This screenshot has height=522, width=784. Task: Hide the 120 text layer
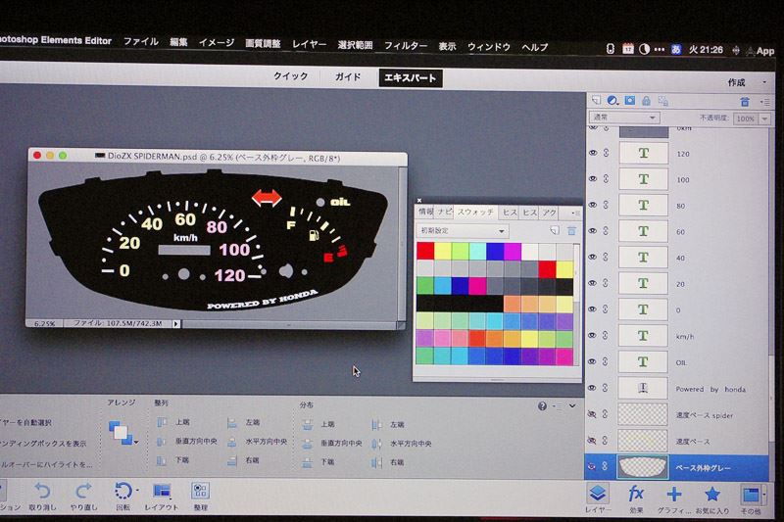[593, 153]
